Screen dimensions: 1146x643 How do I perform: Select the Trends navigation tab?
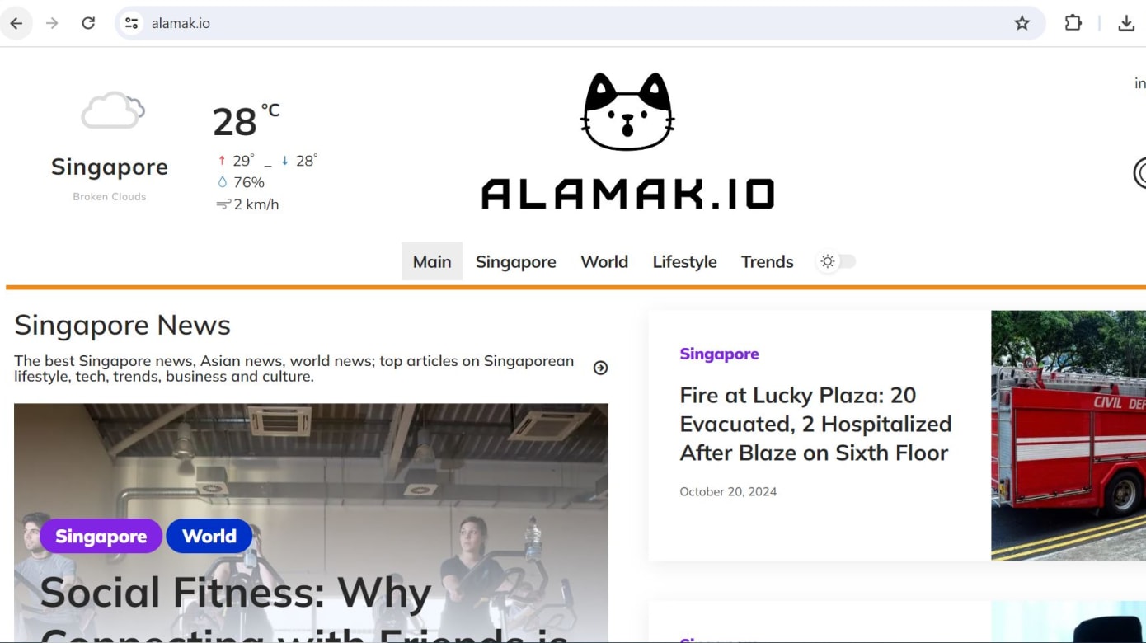tap(767, 261)
